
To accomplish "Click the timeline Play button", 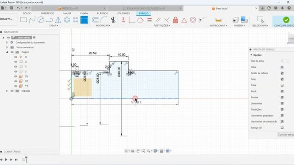I will click(6, 159).
